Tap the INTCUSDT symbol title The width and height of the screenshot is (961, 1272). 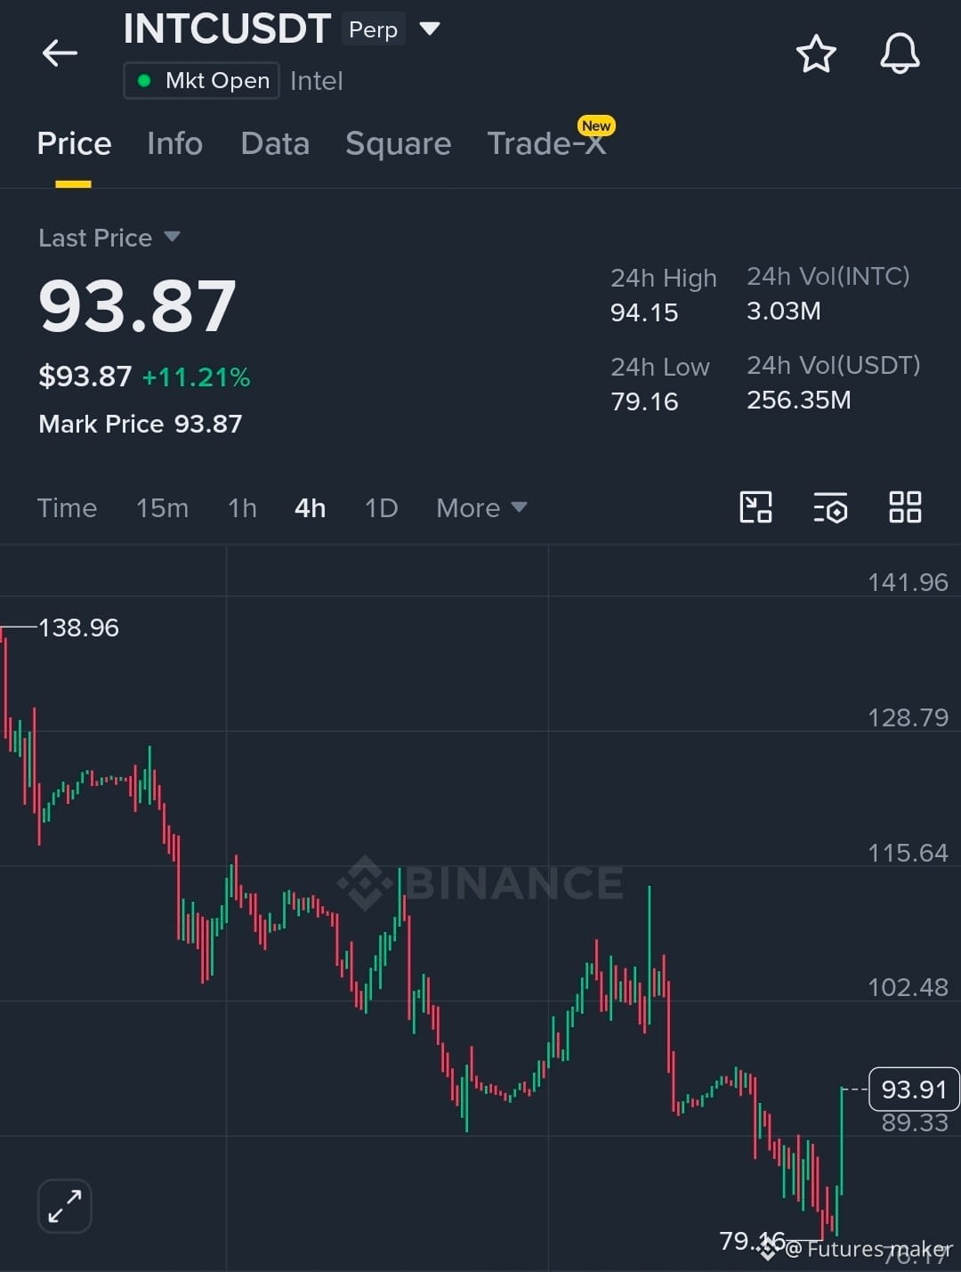[227, 29]
